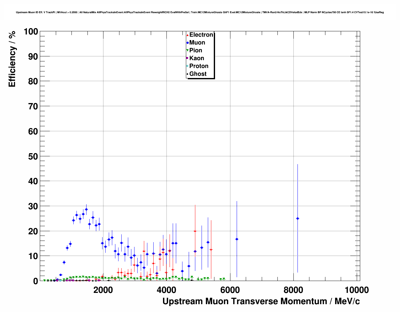Viewport: 400px width, 312px height.
Task: Select the 'Ghost' legend label text
Action: click(x=198, y=74)
